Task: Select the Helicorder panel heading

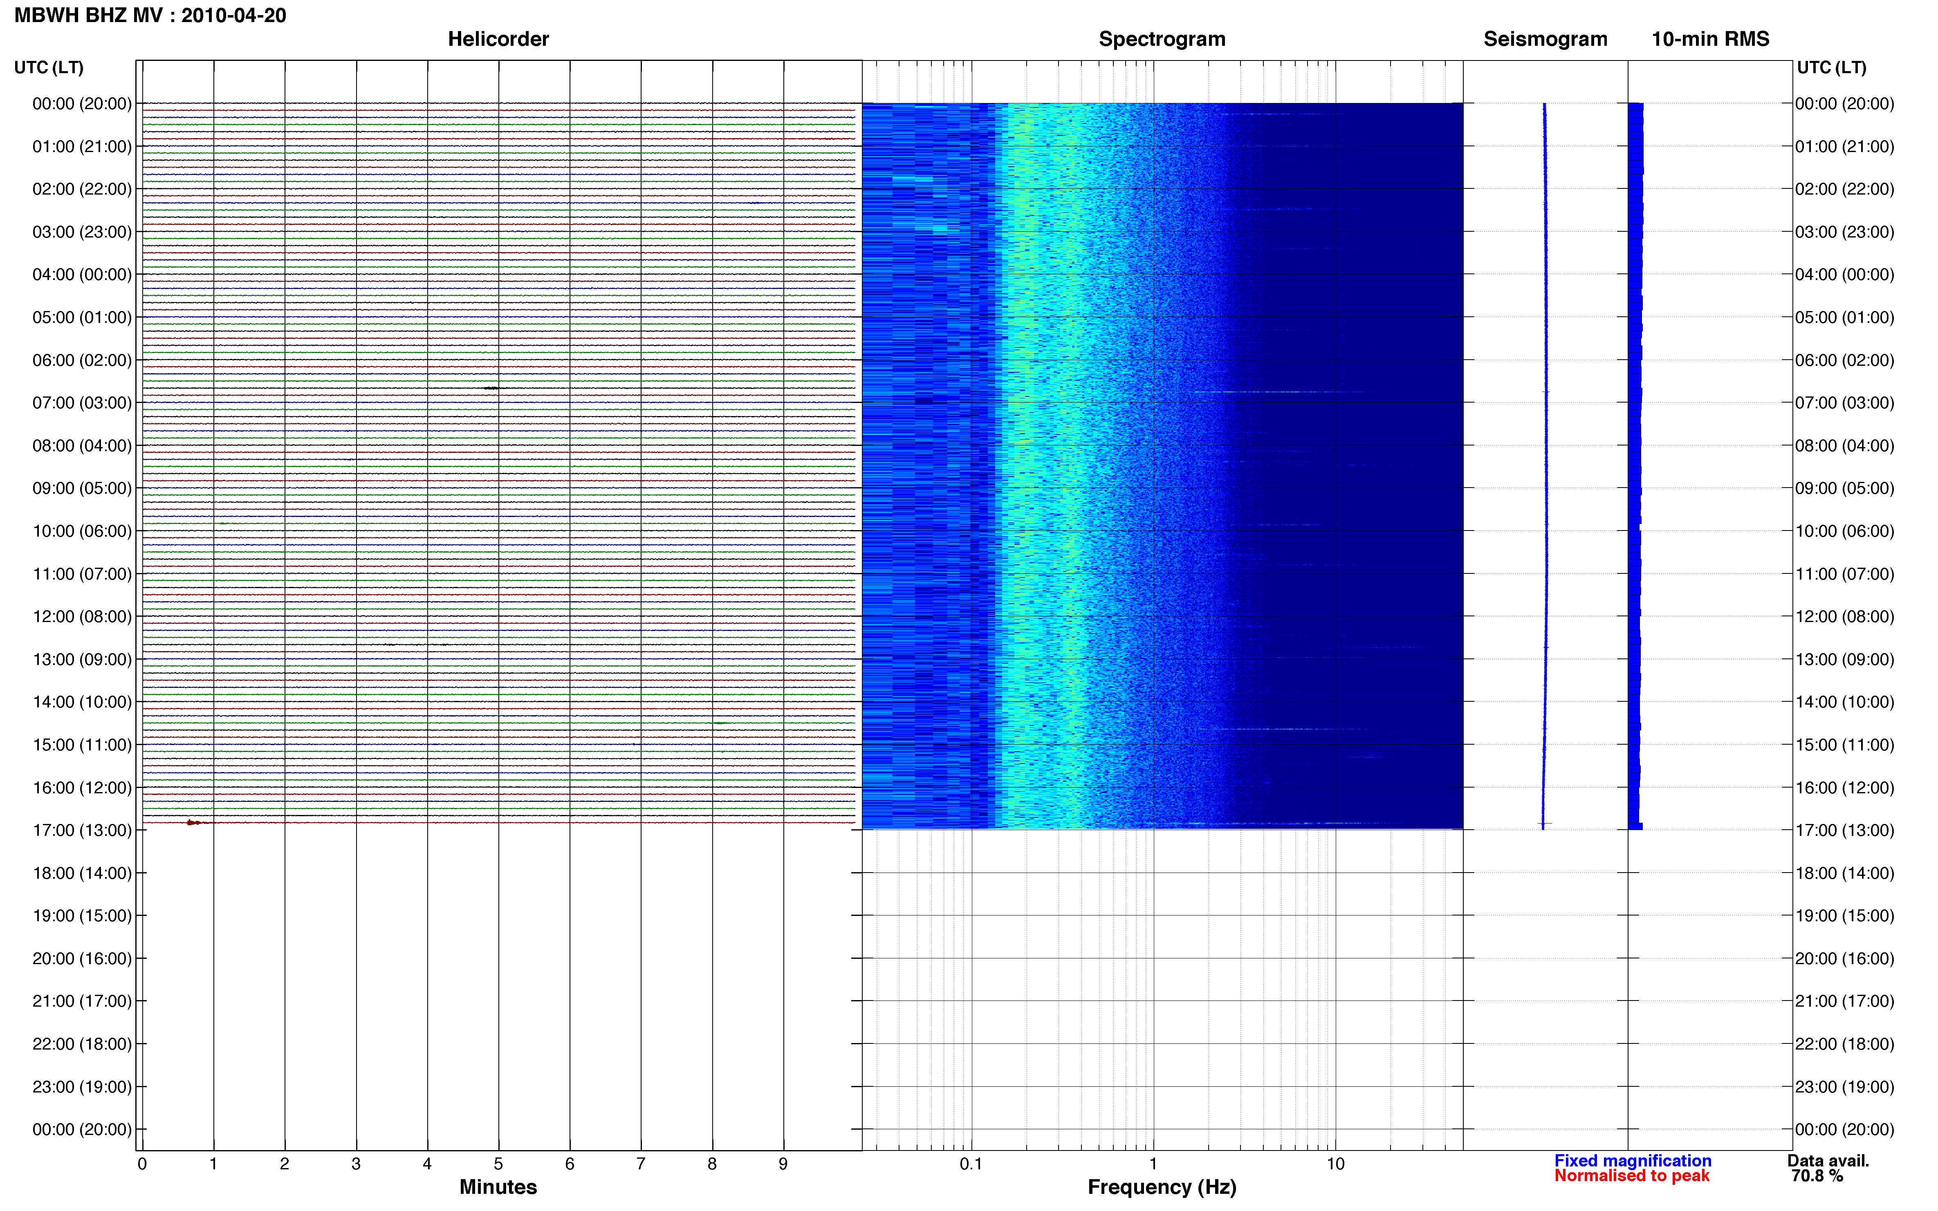Action: tap(498, 39)
